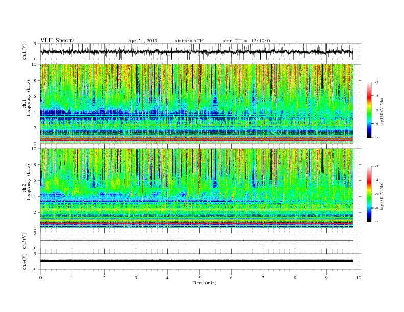Image resolution: width=404 pixels, height=312 pixels.
Task: Select the log(PSD) label beside ch.2 colorbar
Action: tap(382, 196)
